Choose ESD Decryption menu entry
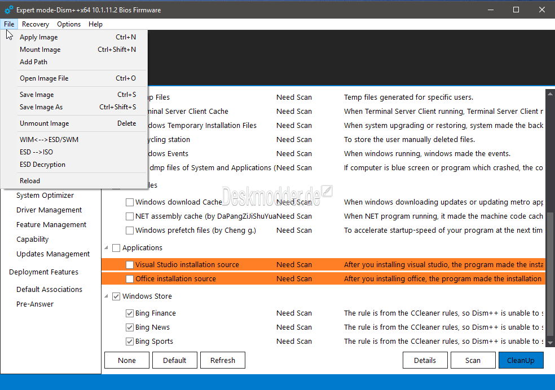 point(74,165)
